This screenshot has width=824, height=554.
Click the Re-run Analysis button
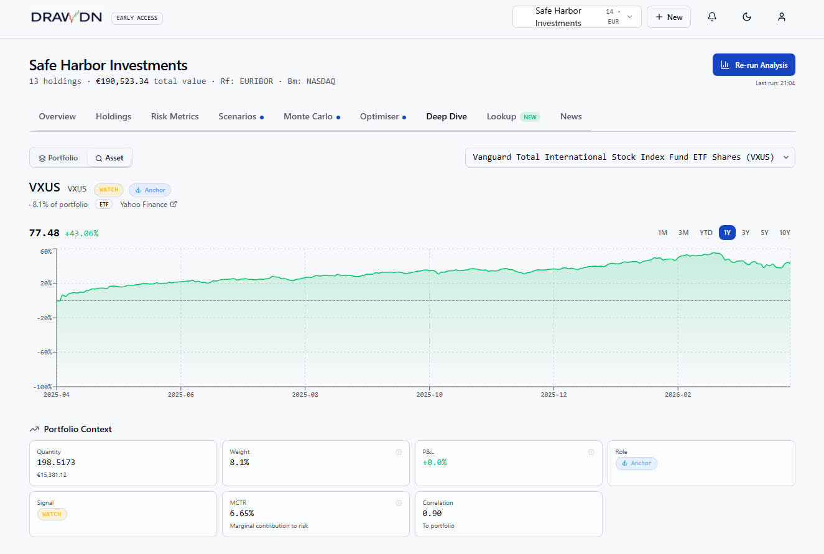coord(753,65)
